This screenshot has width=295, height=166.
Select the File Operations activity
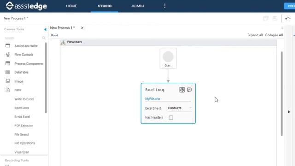pos(24,143)
